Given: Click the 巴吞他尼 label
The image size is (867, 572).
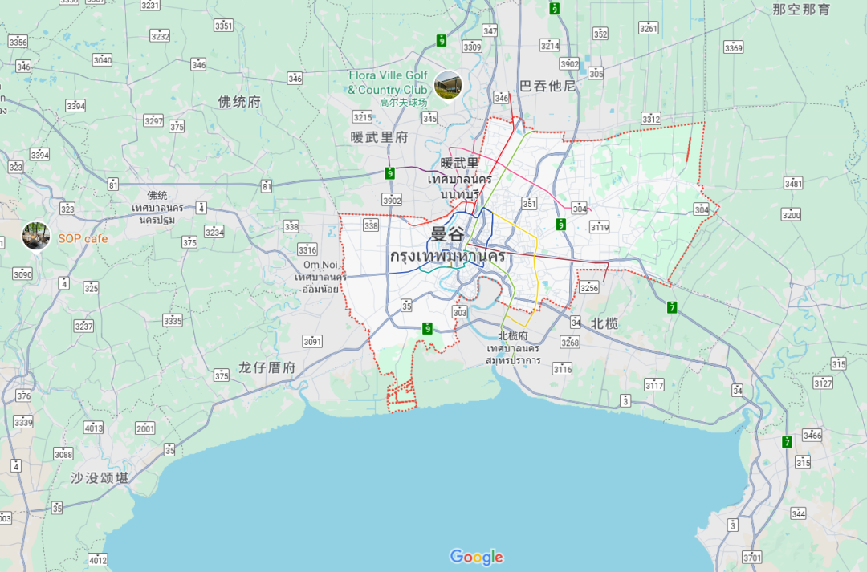Looking at the screenshot, I should (547, 86).
